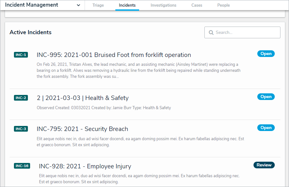The height and width of the screenshot is (187, 289).
Task: Open INC-995 Bruised Foot from forklift incident
Action: 114,55
